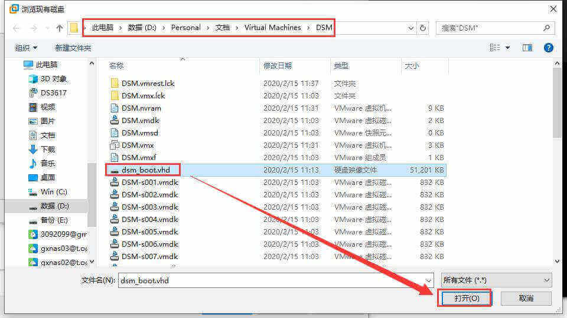Screen dimensions: 567x318
Task: Select DSM.vmx.lck folder icon
Action: click(114, 95)
